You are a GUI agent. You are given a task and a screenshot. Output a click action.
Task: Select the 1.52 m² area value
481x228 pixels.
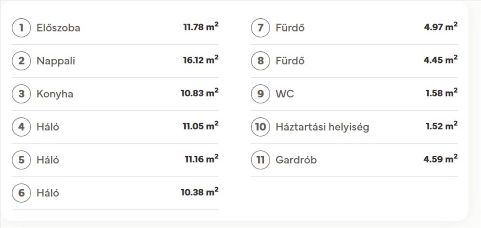[441, 126]
